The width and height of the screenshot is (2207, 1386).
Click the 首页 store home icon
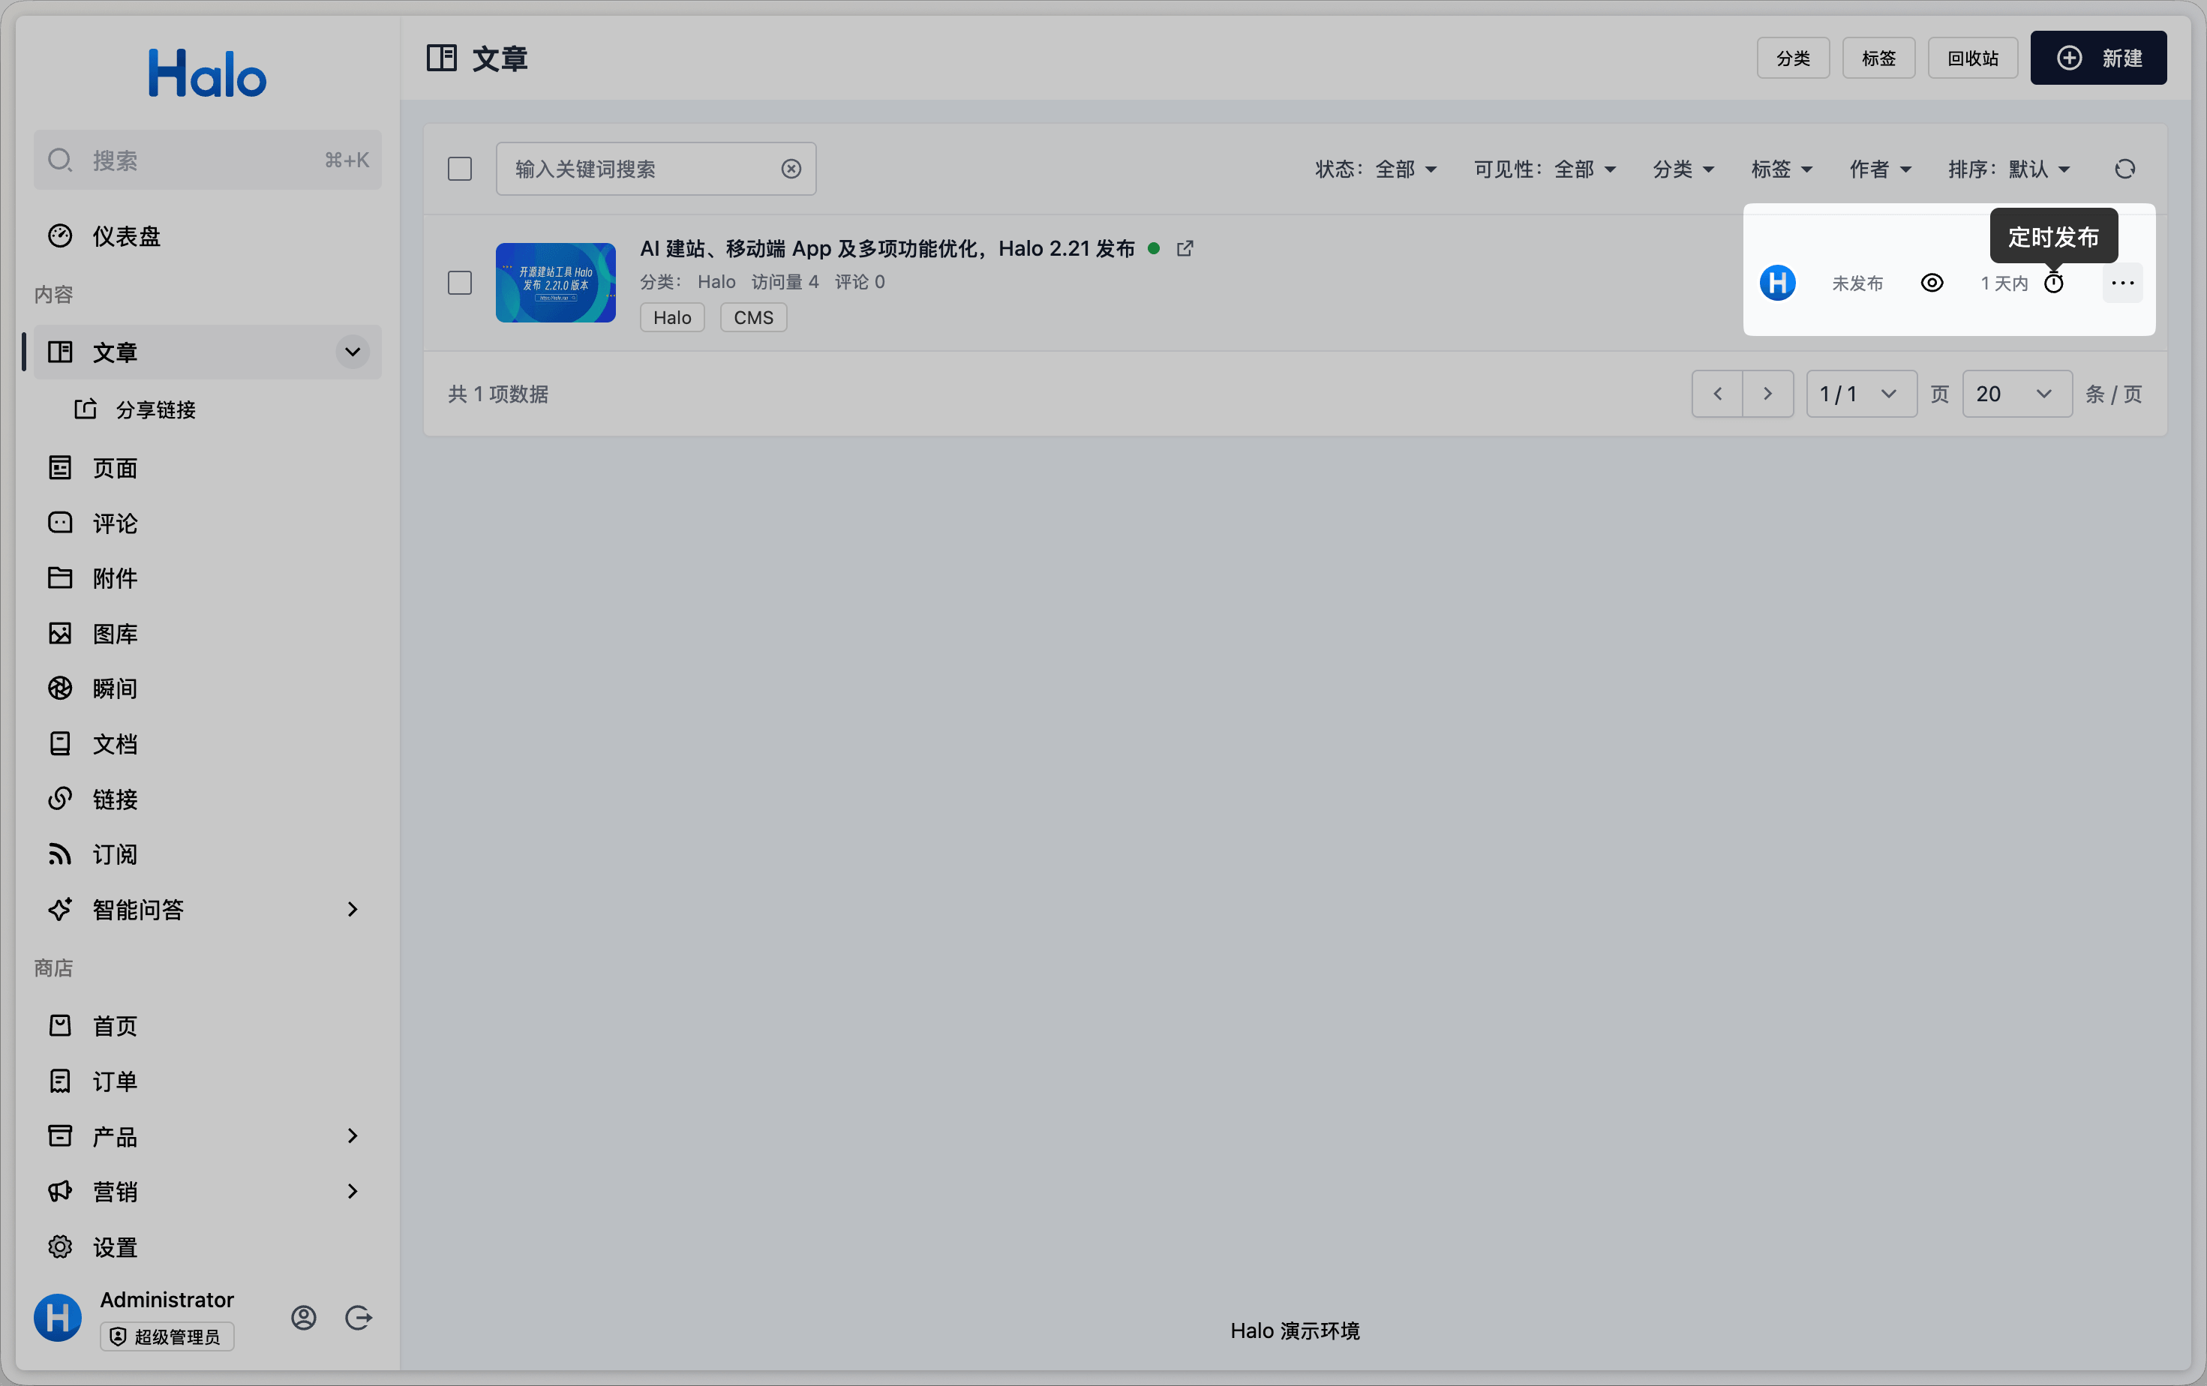click(x=61, y=1026)
